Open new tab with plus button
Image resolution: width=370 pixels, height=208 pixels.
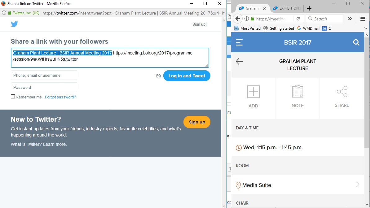309,8
